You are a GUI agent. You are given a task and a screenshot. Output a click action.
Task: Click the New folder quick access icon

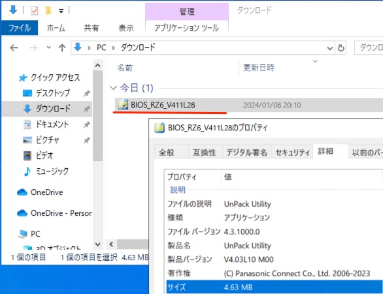pyautogui.click(x=48, y=10)
